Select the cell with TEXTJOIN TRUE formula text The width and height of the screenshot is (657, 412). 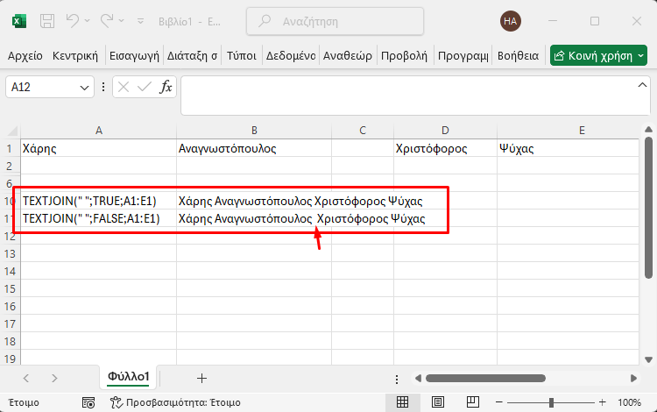[98, 202]
